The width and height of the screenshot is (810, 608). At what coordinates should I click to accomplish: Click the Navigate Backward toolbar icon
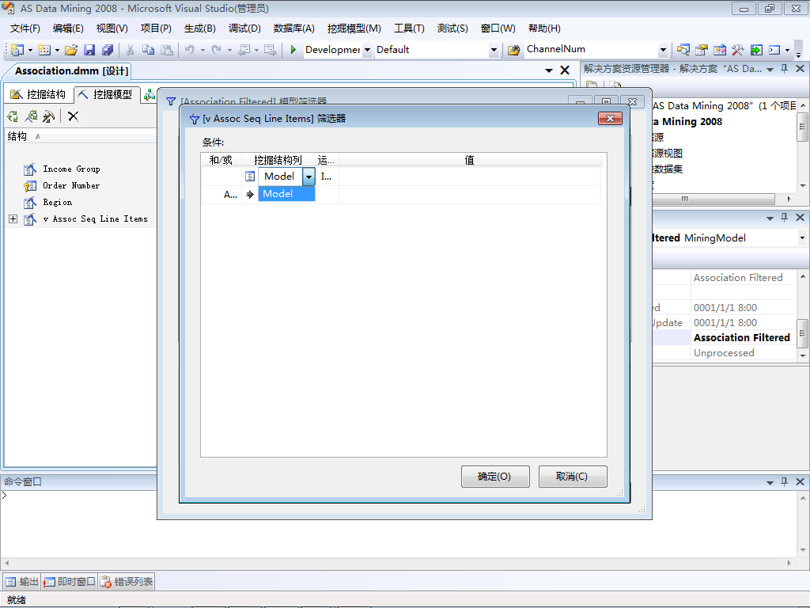[x=244, y=50]
